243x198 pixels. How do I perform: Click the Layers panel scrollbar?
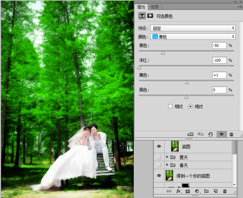pyautogui.click(x=234, y=147)
